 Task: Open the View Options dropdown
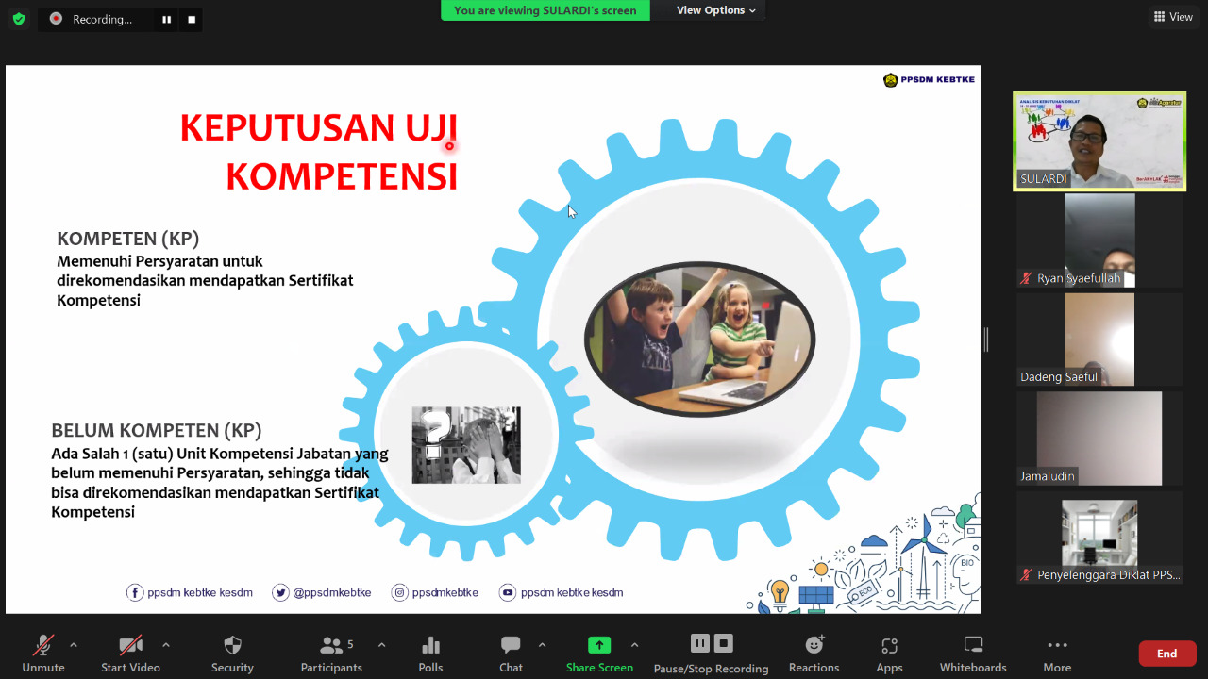(x=716, y=10)
